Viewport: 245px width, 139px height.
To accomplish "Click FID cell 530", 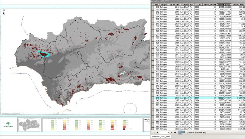I will tap(157, 55).
